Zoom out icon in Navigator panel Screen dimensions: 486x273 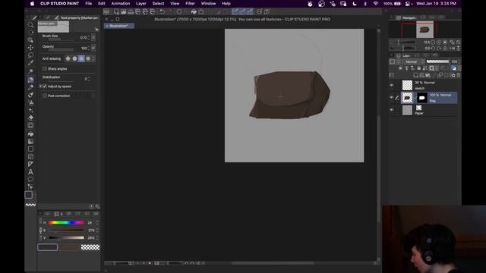click(433, 42)
